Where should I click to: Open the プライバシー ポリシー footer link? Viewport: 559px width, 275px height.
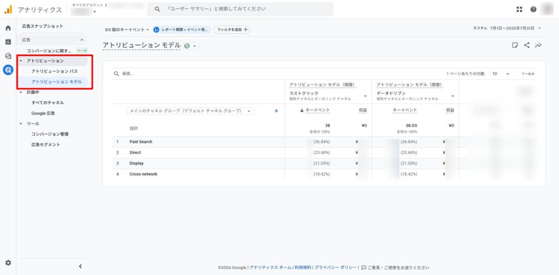(x=336, y=267)
